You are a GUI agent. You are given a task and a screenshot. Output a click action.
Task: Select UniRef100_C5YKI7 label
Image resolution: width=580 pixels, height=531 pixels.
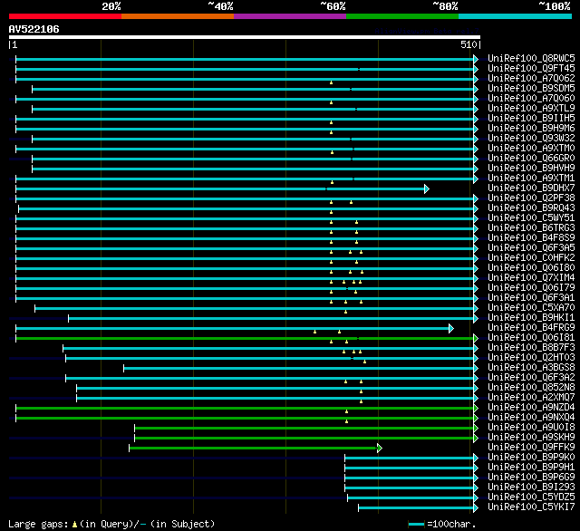point(531,507)
